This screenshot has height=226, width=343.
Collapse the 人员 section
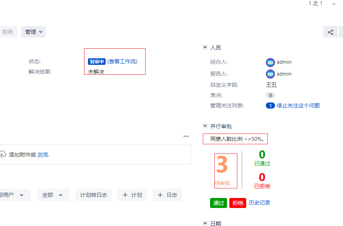(x=205, y=48)
